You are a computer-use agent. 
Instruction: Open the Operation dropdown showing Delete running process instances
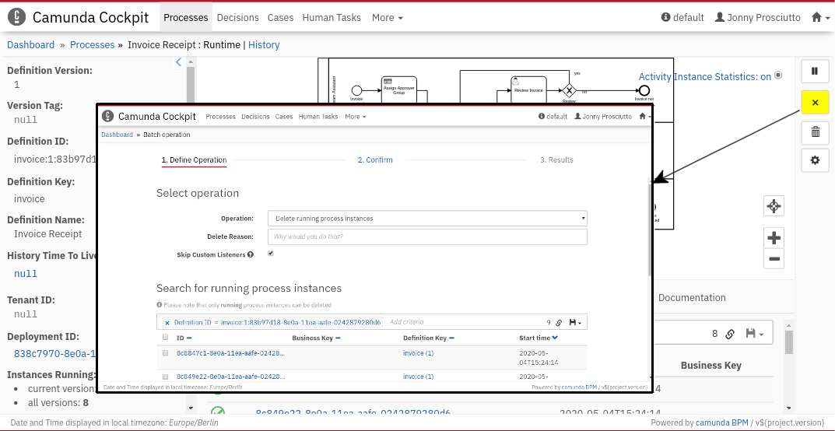(427, 219)
